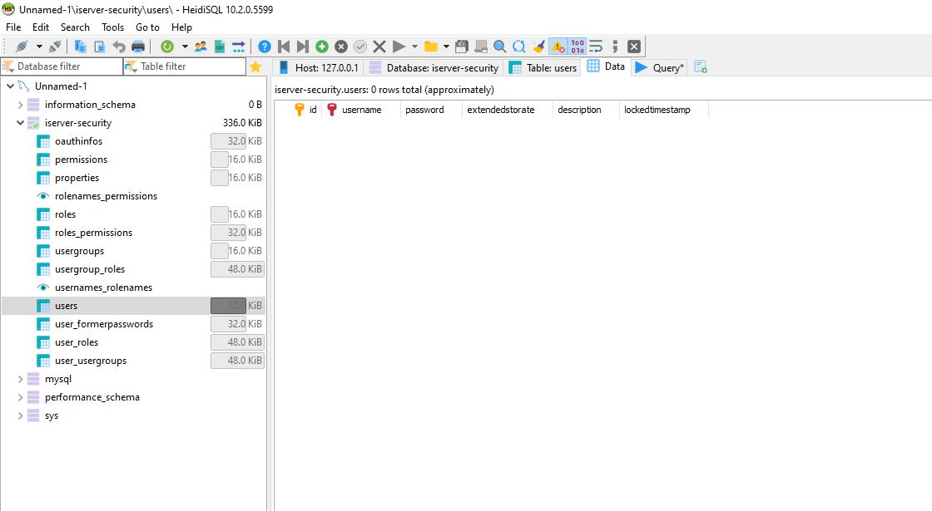The height and width of the screenshot is (511, 932).
Task: Open the File menu
Action: 13,27
